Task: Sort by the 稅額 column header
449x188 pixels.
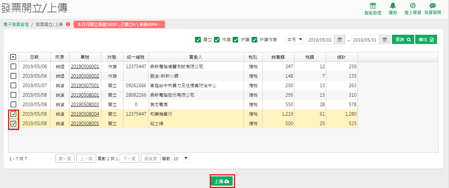Action: tap(310, 57)
